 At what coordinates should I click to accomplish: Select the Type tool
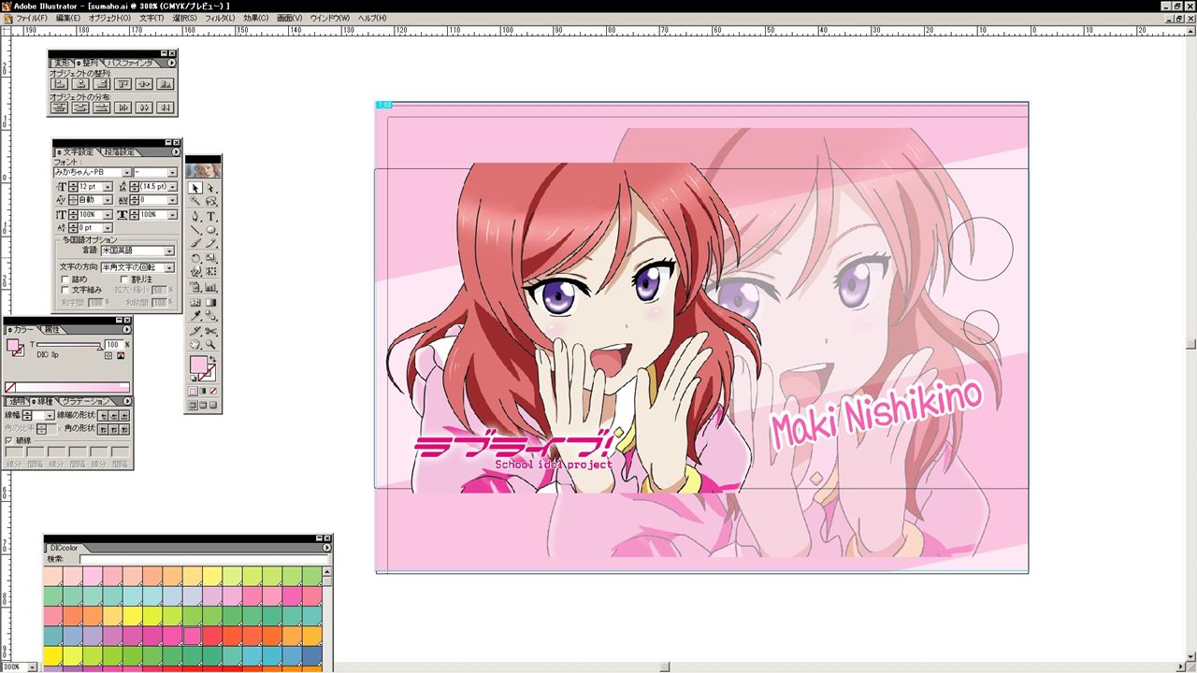(211, 216)
